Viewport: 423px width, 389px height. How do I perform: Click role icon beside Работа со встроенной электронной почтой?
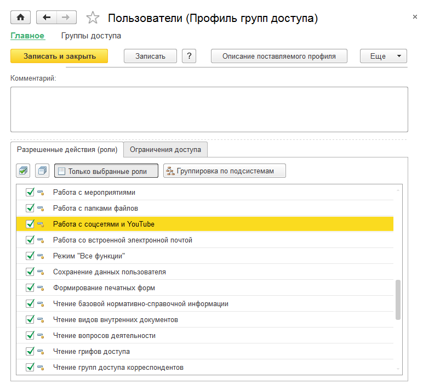41,240
